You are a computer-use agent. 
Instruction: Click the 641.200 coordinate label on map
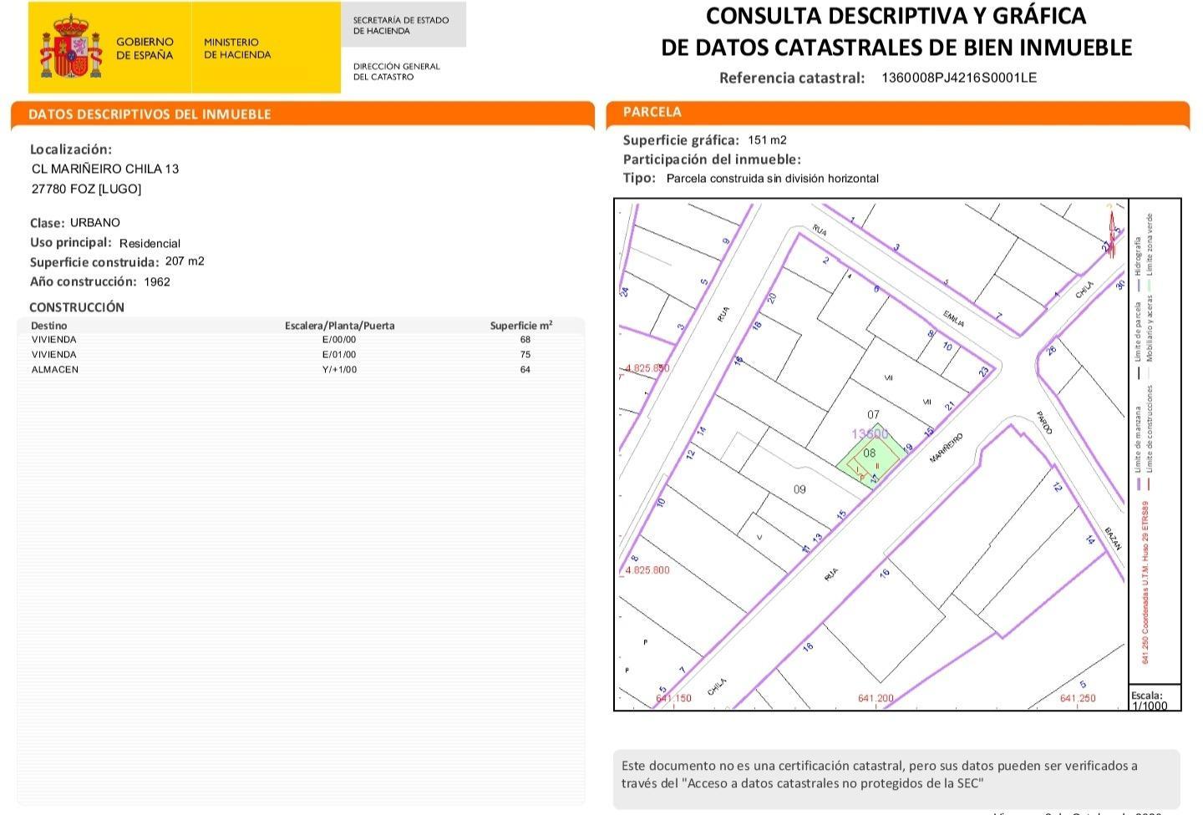tap(876, 698)
